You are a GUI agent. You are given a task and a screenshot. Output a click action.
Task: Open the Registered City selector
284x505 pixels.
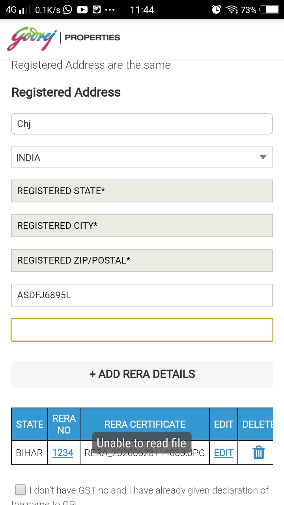(x=142, y=226)
